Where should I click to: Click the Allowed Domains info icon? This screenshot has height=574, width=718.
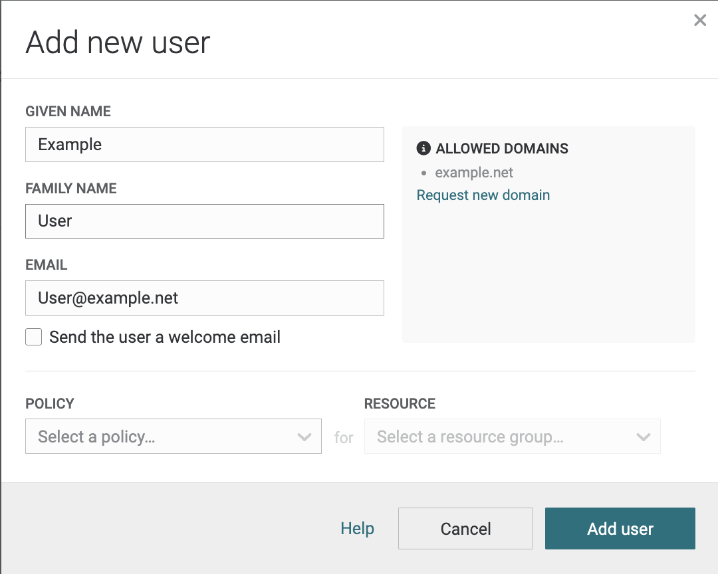(x=423, y=148)
